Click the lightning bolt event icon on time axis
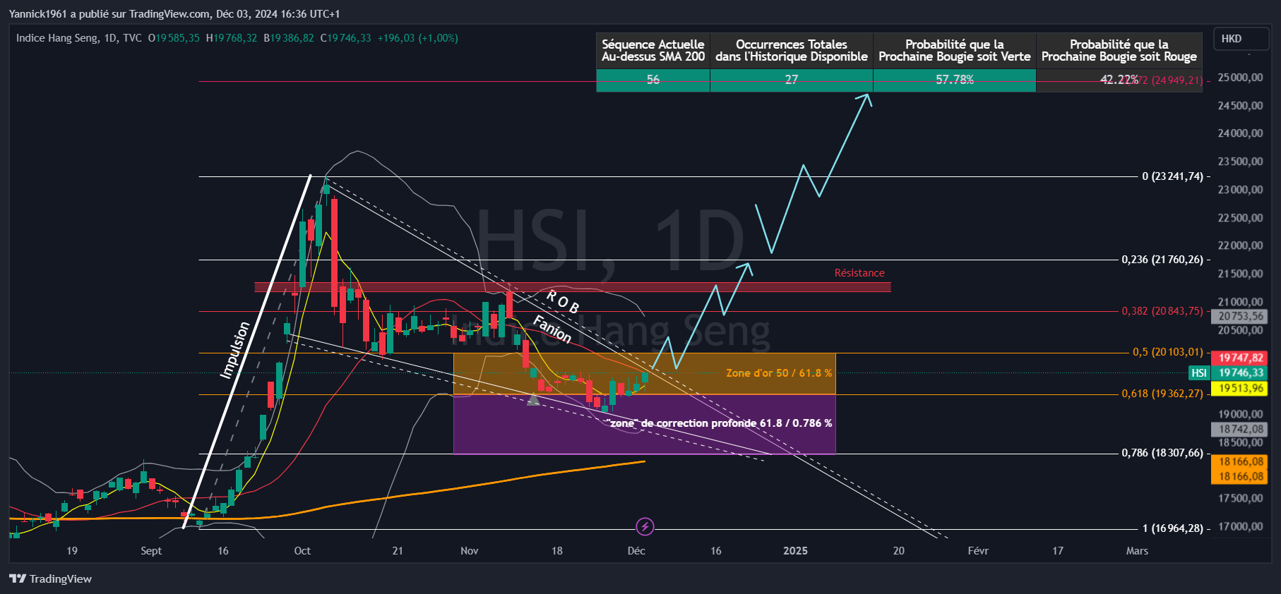 645,526
